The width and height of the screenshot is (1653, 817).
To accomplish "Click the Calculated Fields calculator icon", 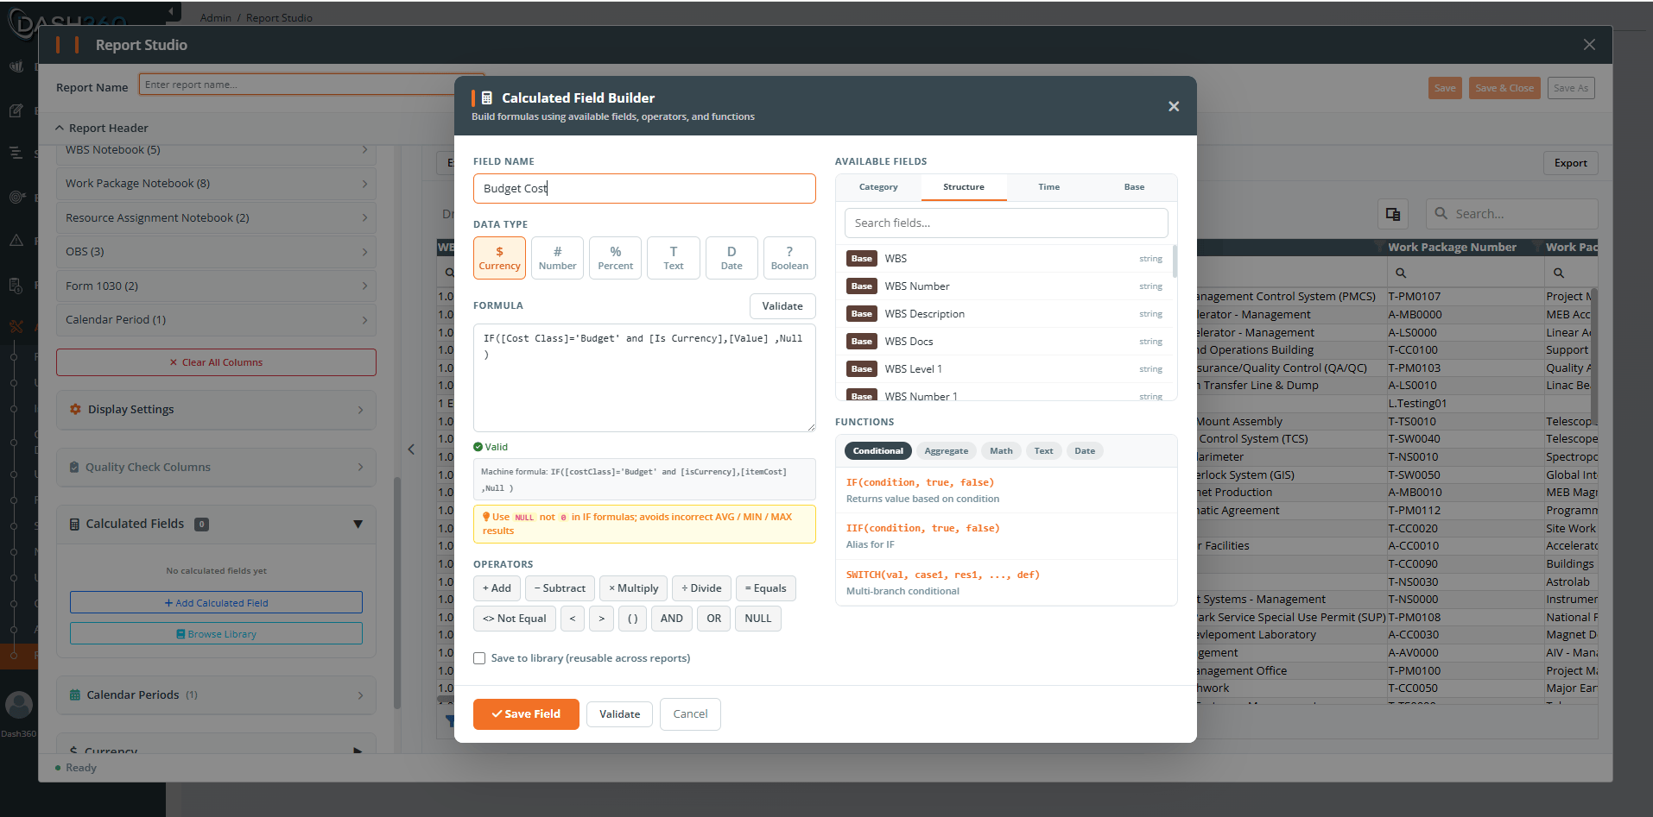I will pyautogui.click(x=74, y=524).
